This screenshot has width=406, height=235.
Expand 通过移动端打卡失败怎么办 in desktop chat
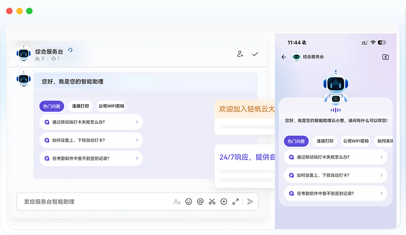pos(91,122)
